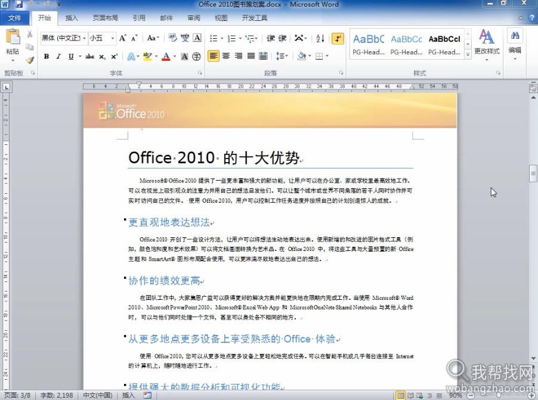Click the Cut scissors icon
Image resolution: width=538 pixels, height=400 pixels.
[x=29, y=34]
